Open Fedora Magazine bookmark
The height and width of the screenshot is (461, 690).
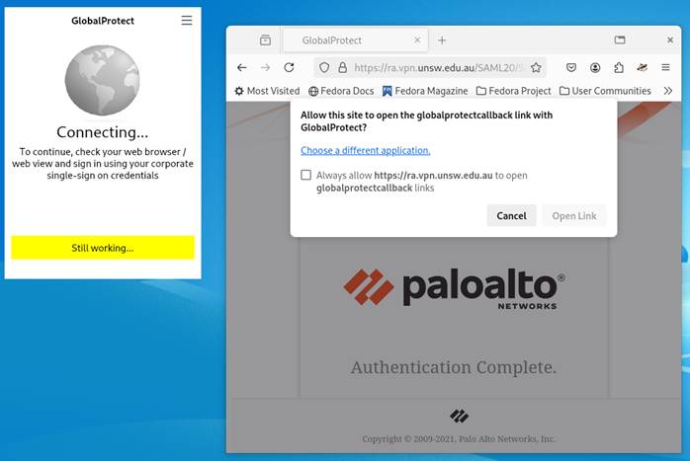coord(425,91)
